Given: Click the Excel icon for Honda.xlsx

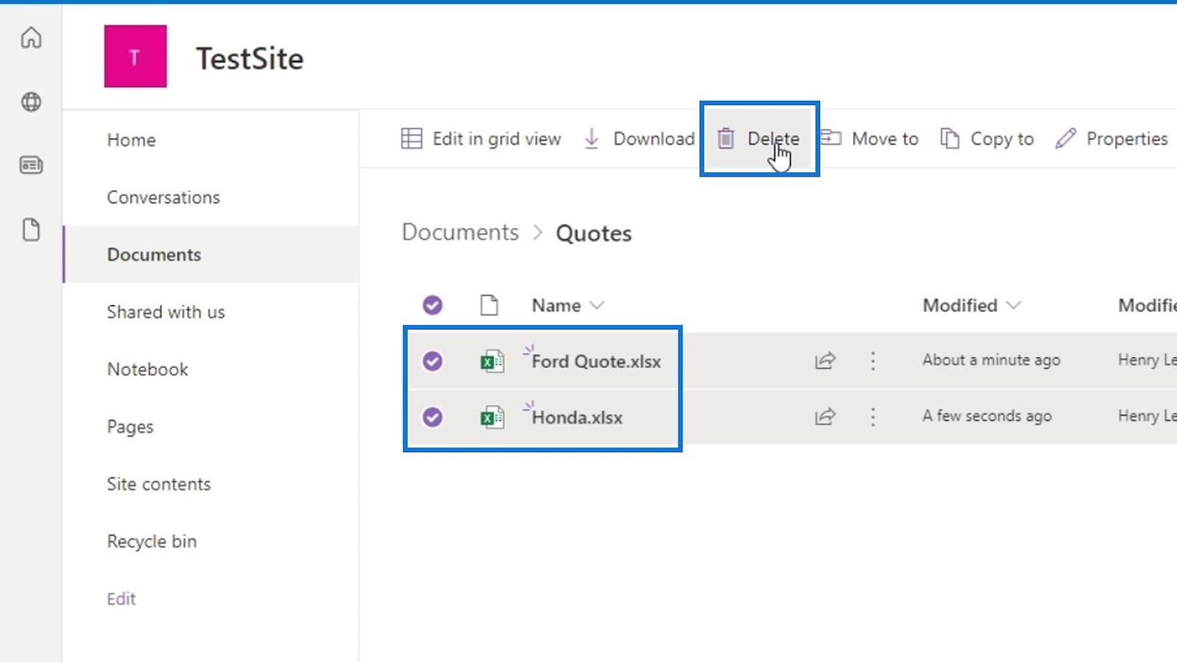Looking at the screenshot, I should (x=492, y=417).
